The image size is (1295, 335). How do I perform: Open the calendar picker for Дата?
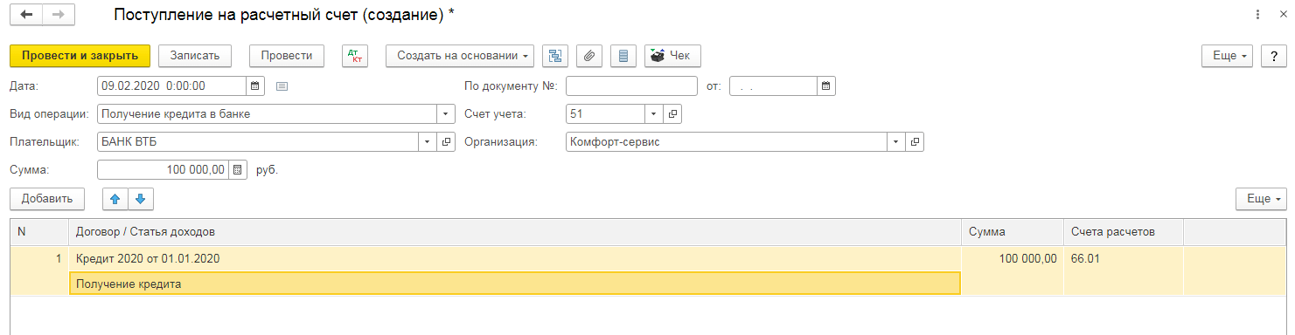click(x=255, y=86)
